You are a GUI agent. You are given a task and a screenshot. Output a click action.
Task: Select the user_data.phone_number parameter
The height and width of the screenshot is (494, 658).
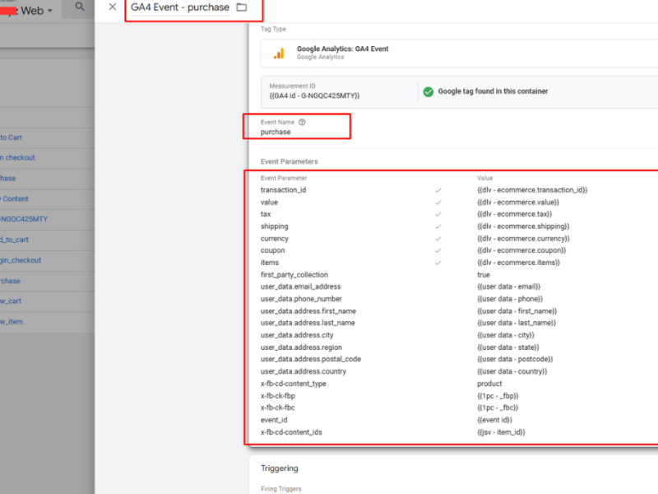[301, 299]
